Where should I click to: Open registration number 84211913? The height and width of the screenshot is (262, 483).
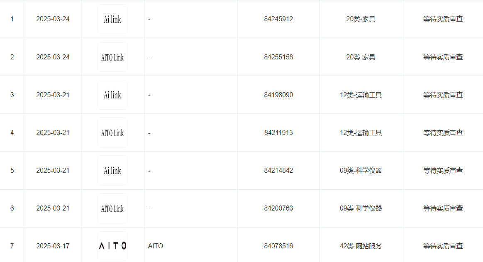click(278, 133)
